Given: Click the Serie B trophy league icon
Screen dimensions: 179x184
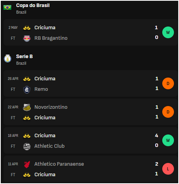Looking at the screenshot, I should (x=8, y=58).
